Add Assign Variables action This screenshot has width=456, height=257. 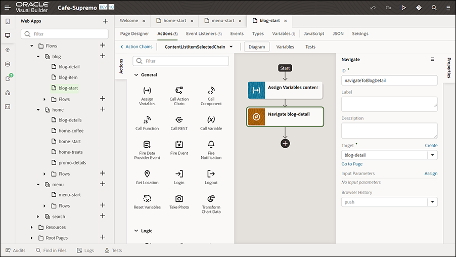[x=147, y=96]
